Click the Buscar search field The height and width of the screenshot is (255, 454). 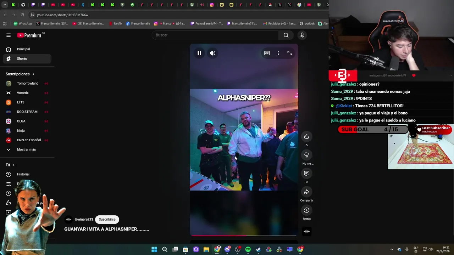tap(216, 35)
